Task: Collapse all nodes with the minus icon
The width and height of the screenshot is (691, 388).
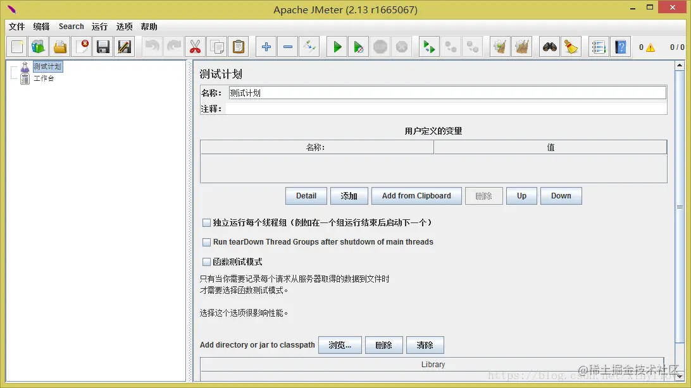Action: (x=288, y=47)
